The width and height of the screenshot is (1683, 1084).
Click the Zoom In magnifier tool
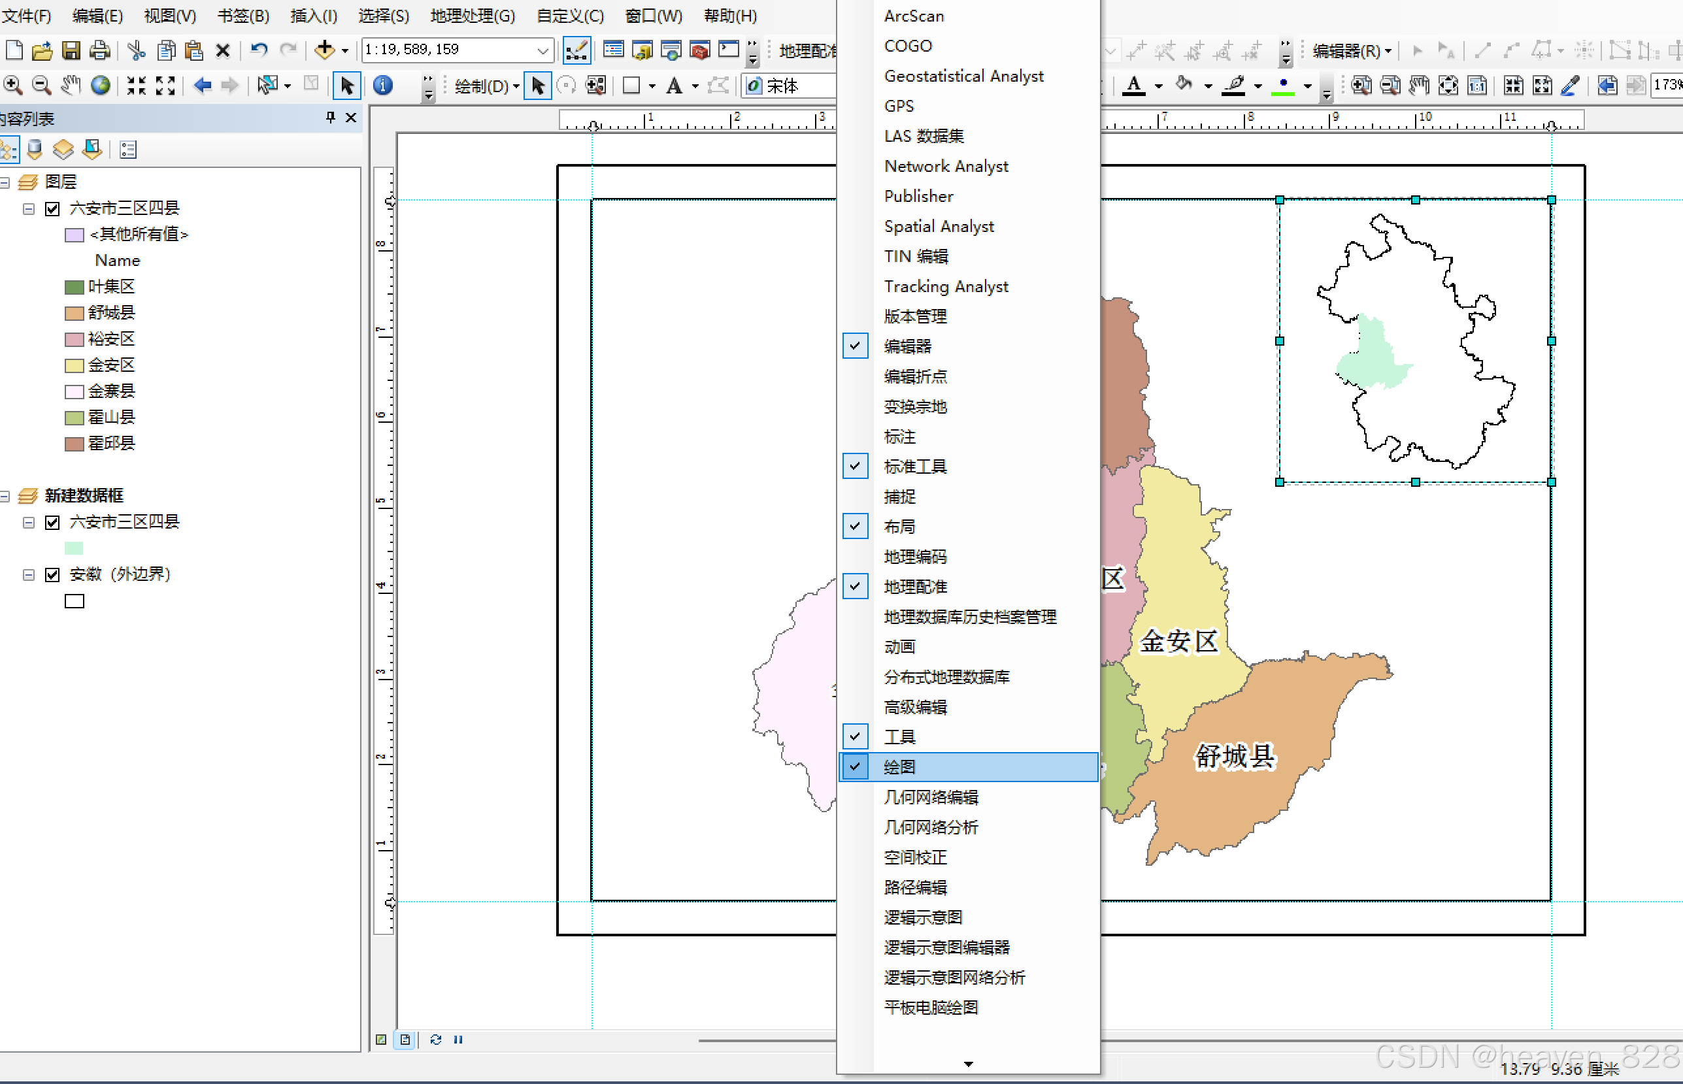pos(12,86)
